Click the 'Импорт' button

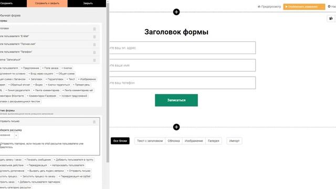coord(234,141)
